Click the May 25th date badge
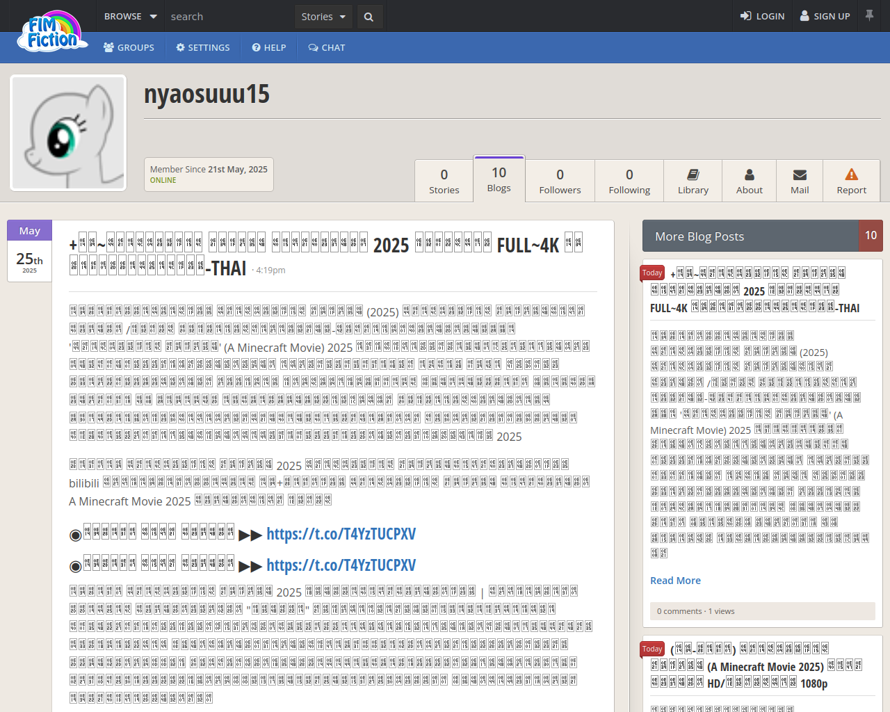Screen dimensions: 890x712 (x=29, y=251)
